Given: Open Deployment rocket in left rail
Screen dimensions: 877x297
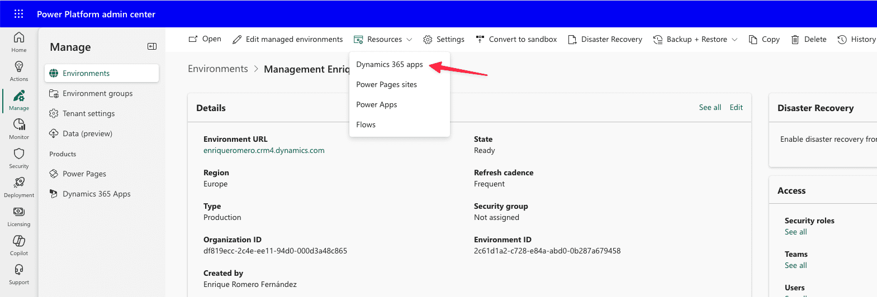Looking at the screenshot, I should coord(19,187).
